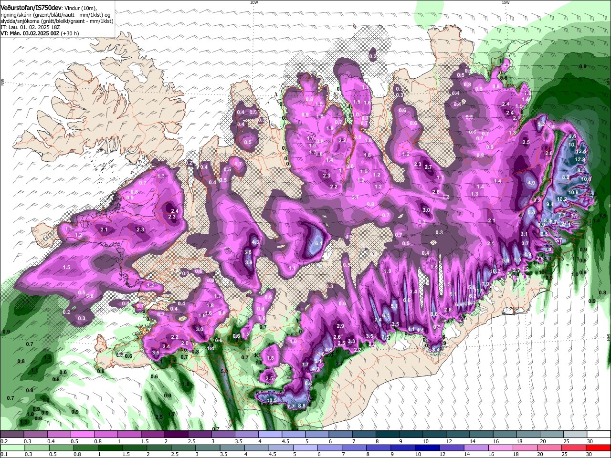
Task: Click the darkest purple swatch in the upper legend
Action: click(176, 435)
